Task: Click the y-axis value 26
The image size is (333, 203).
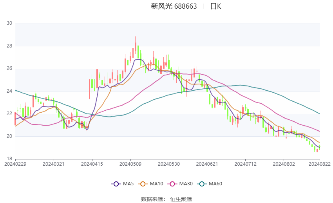Action: 9,69
